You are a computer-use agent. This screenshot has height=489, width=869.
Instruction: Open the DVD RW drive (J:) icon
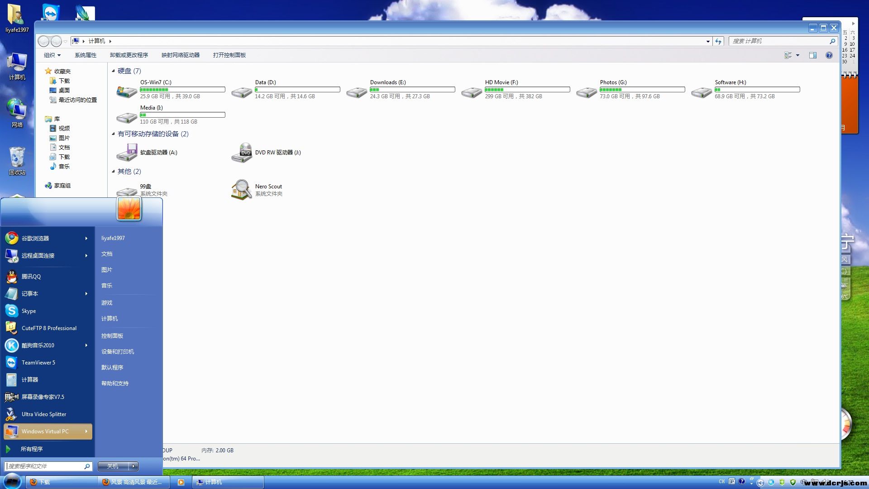pyautogui.click(x=242, y=153)
